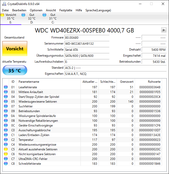Image resolution: width=169 pixels, height=174 pixels.
Task: Click the Eingeschaltet value 7414 mal
Action: coord(154,56)
